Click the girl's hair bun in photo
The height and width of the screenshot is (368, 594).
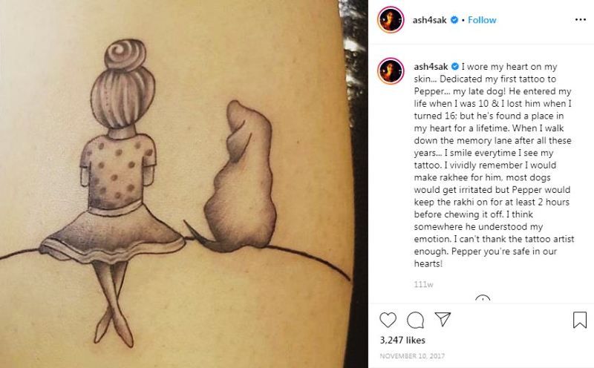tap(125, 56)
